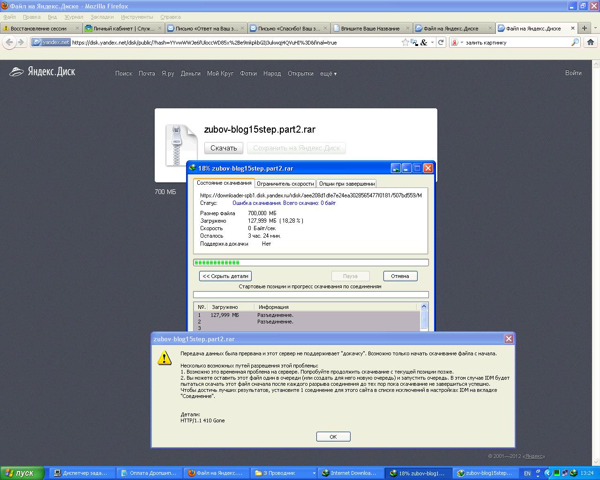Open the Деньги link in header
This screenshot has width=600, height=480.
click(x=191, y=73)
